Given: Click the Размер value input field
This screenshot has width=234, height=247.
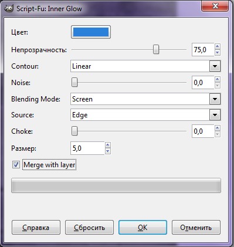Looking at the screenshot, I should coord(87,148).
